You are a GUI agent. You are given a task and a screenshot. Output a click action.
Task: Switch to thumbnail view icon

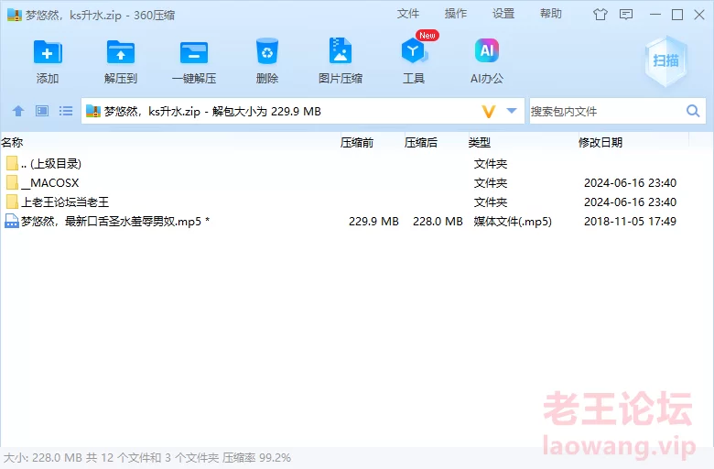click(x=42, y=111)
